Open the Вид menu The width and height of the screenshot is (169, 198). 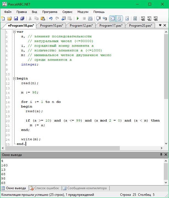point(34,12)
